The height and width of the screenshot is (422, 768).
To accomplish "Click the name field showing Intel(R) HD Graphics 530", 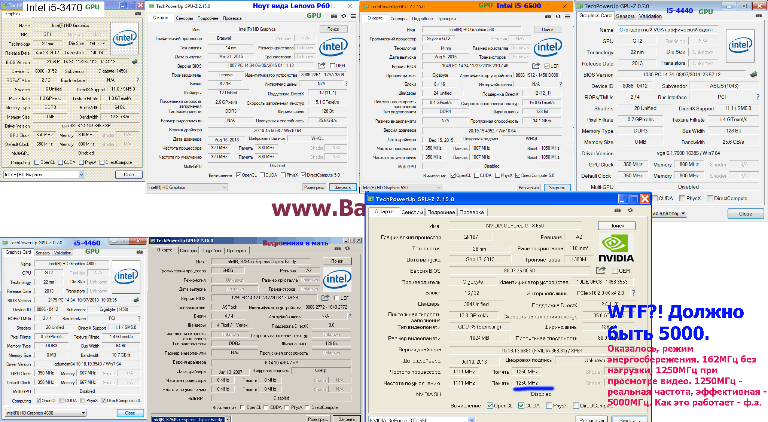I will point(472,30).
